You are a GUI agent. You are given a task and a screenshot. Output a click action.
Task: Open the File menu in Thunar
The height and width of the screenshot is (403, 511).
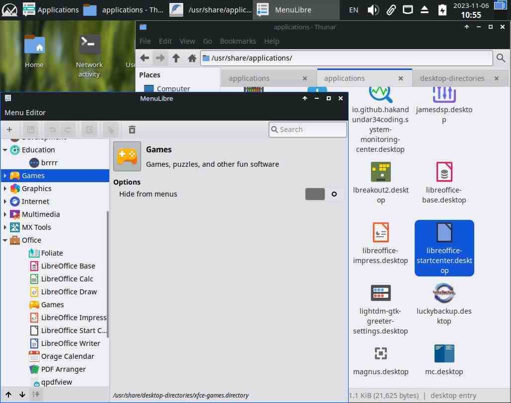click(x=145, y=41)
